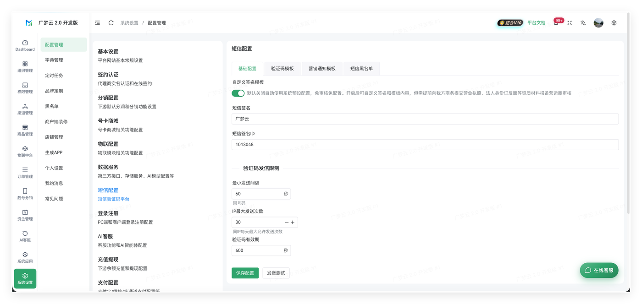Open the 在线客服 chat button

click(599, 270)
